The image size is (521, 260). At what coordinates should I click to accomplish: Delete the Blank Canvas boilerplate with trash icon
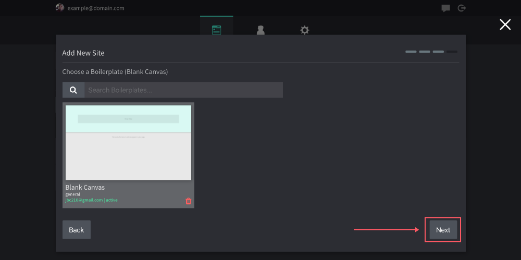click(x=188, y=201)
